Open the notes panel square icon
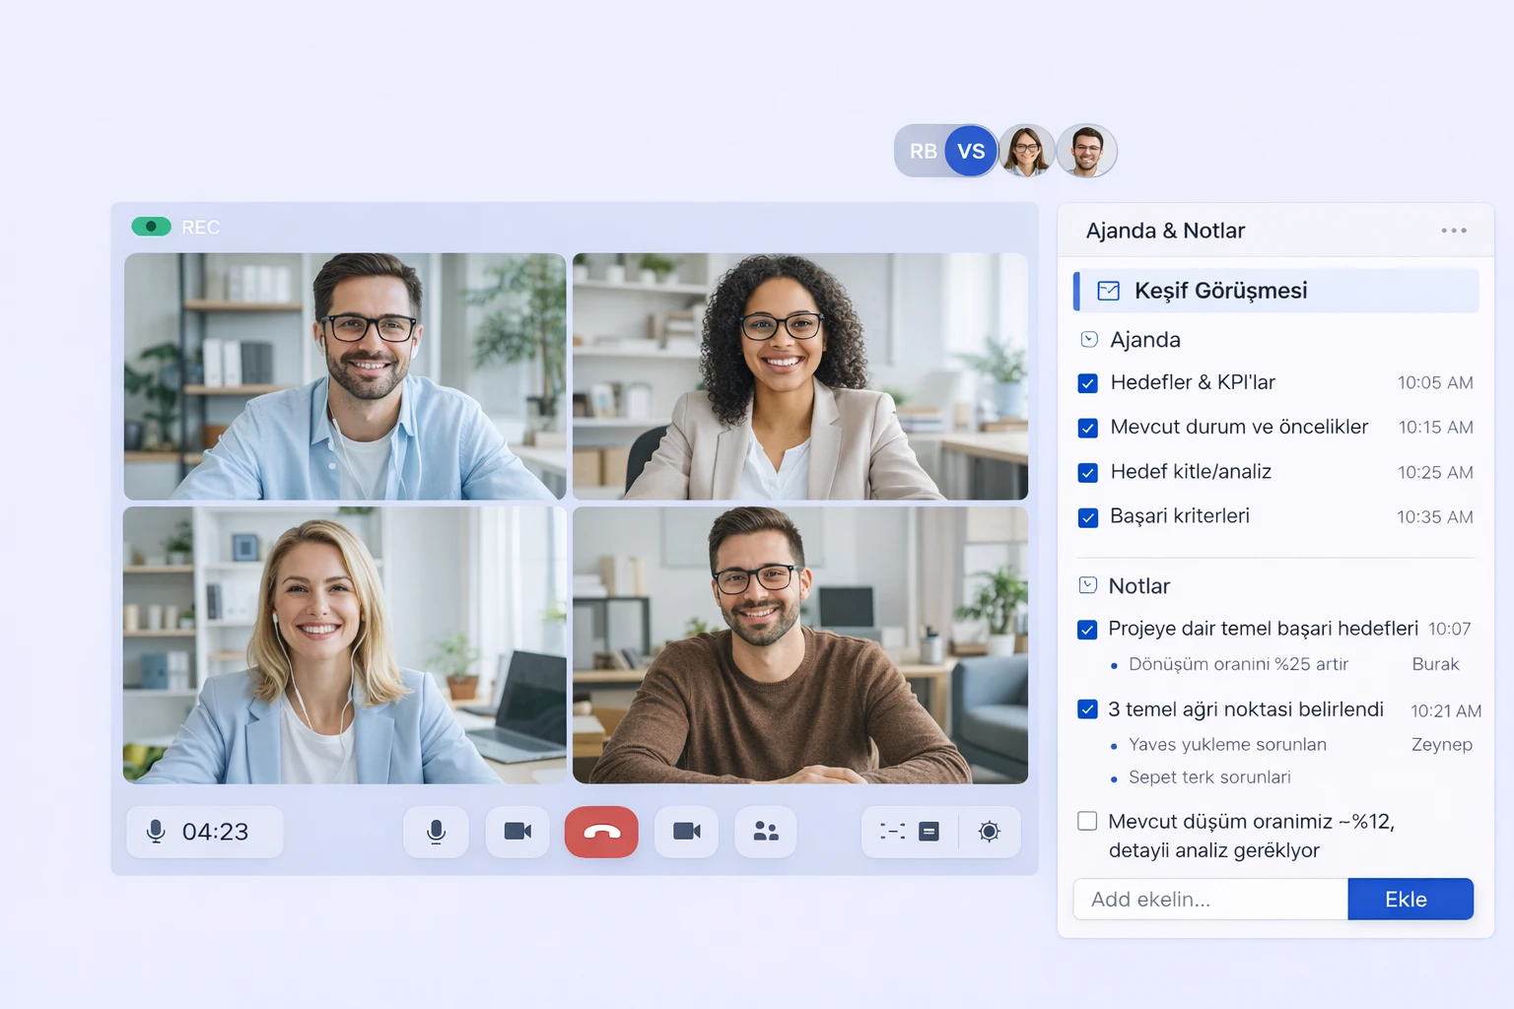1514x1009 pixels. (x=929, y=832)
